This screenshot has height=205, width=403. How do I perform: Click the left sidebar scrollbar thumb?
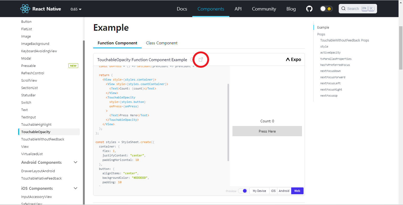(84, 122)
